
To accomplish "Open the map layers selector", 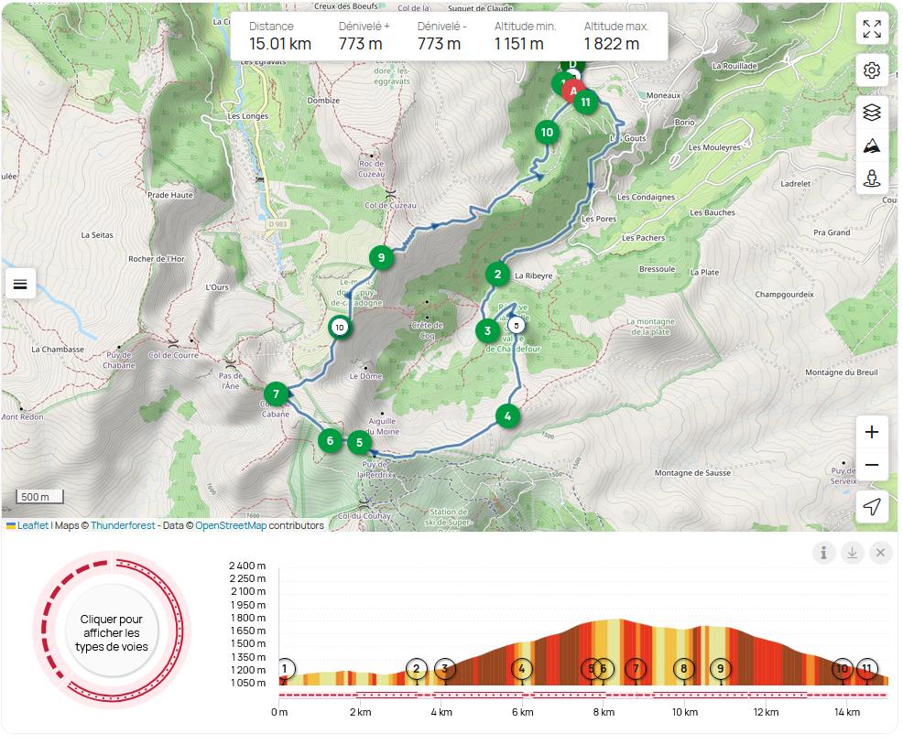I will tap(871, 113).
